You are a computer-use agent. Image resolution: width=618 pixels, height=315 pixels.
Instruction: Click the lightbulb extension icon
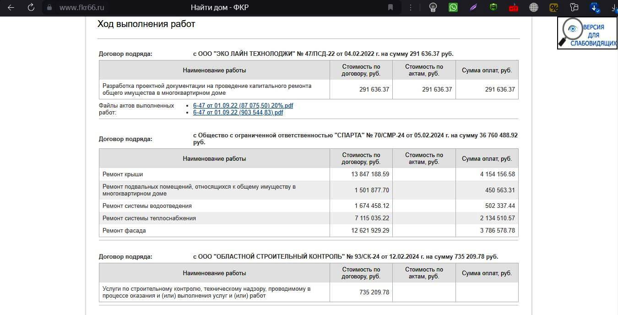click(433, 7)
